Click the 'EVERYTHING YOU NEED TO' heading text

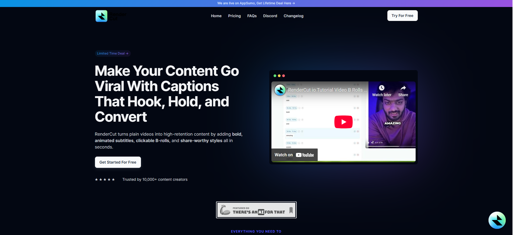(256, 232)
